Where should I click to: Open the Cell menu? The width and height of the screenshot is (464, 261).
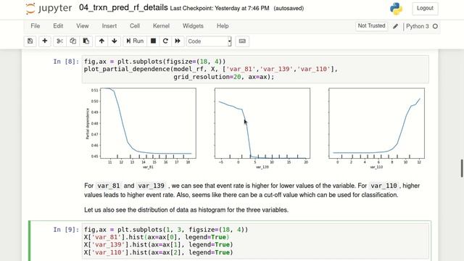click(135, 26)
